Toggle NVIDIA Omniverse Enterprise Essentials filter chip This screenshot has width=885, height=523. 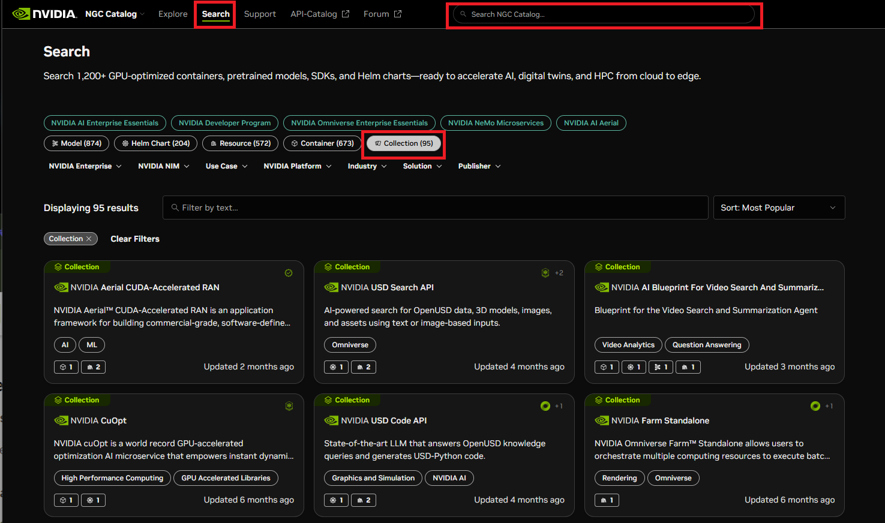359,123
